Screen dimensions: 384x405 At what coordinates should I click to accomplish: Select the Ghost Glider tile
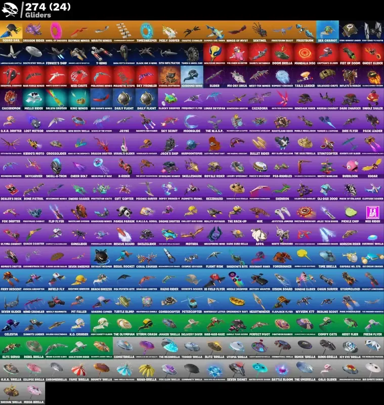pyautogui.click(x=373, y=54)
